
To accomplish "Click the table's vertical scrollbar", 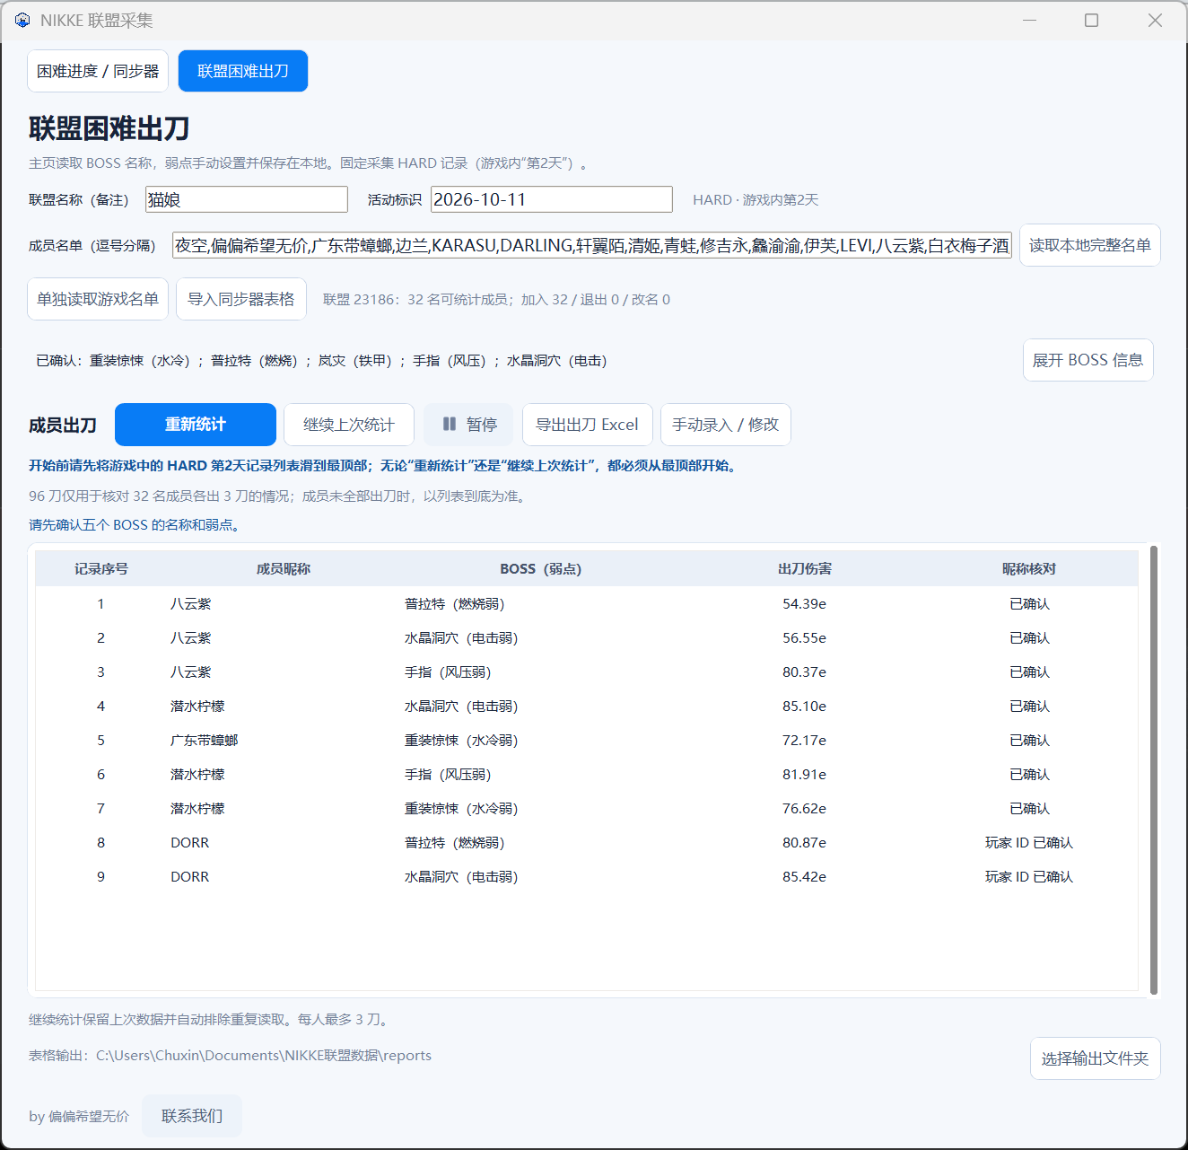I will [x=1154, y=769].
